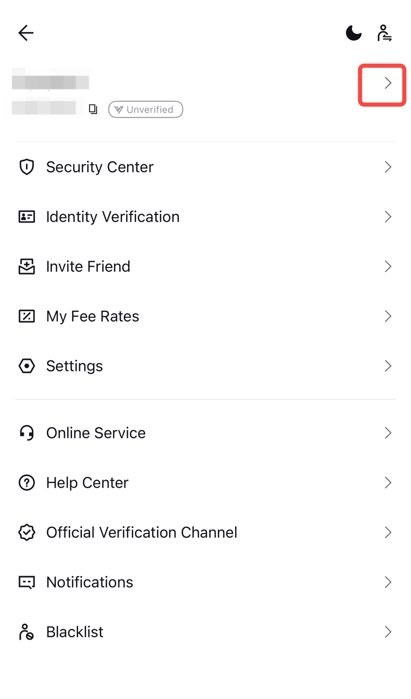Click the Settings hexagon icon
Screen dimensions: 411x699
tap(26, 366)
